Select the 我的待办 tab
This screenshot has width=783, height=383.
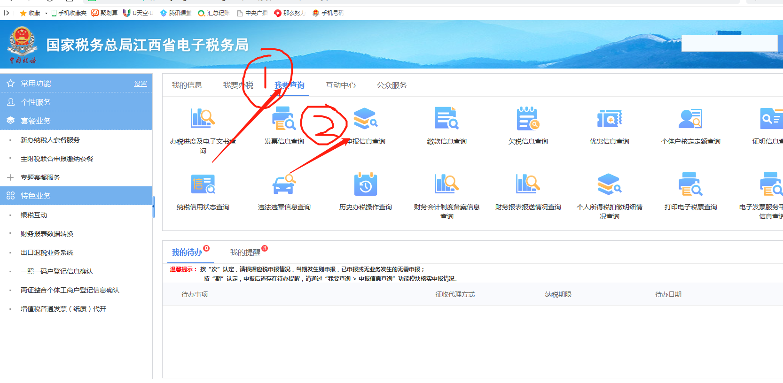pos(187,252)
